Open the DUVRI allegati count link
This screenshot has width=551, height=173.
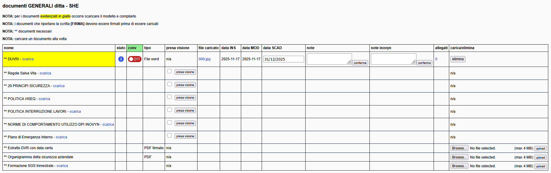coord(436,59)
